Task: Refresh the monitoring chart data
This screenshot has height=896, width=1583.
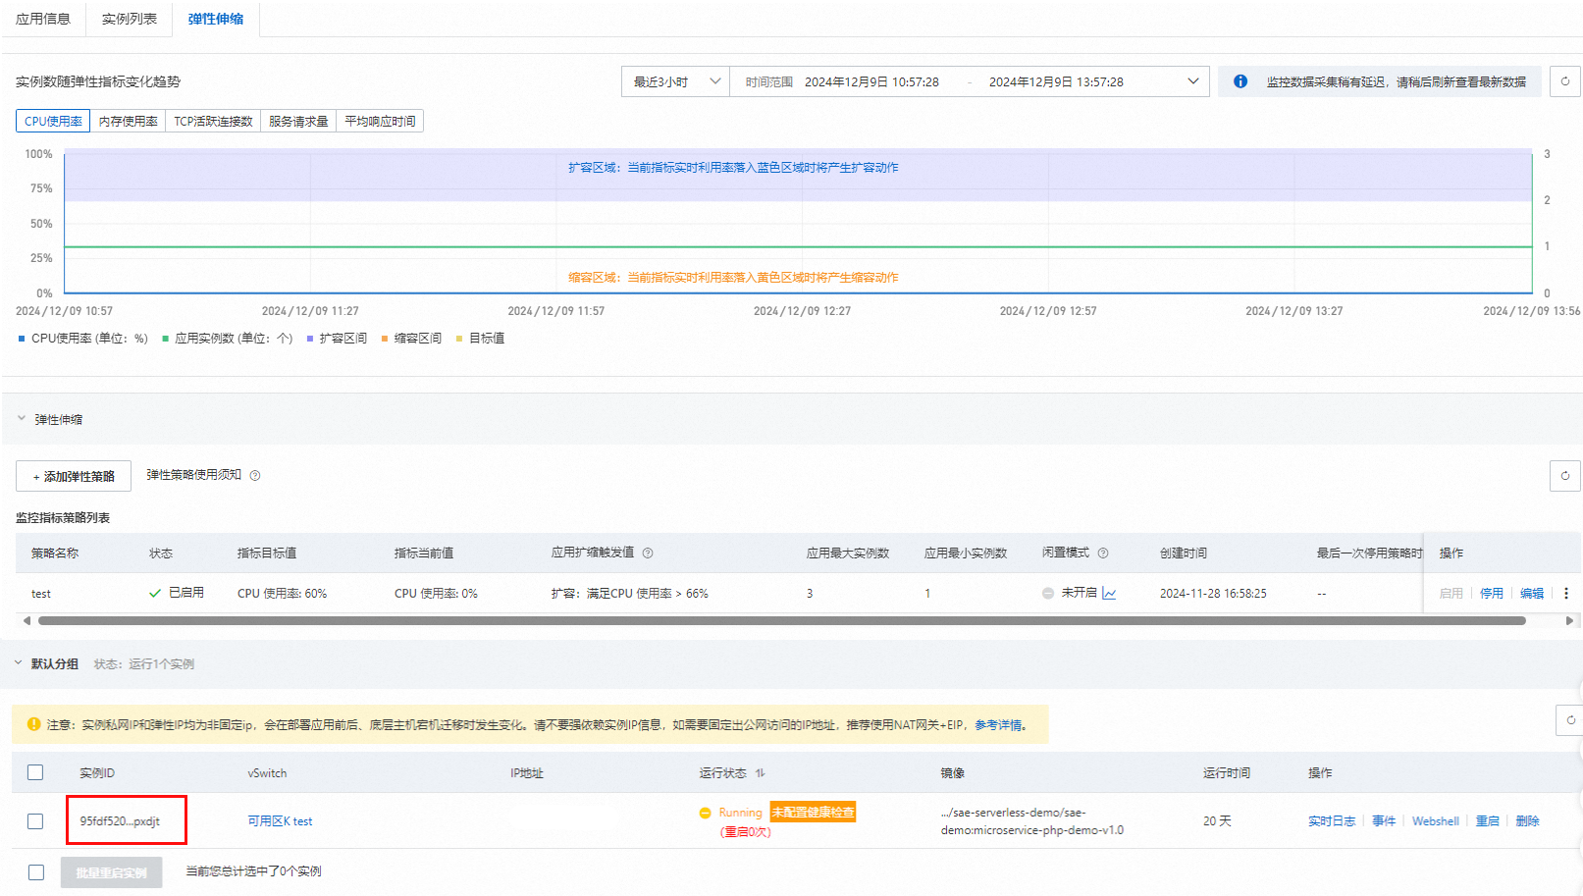Action: 1565,81
